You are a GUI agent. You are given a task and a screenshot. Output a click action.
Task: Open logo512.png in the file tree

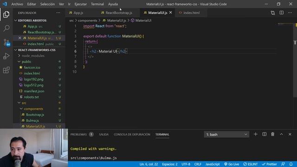[33, 85]
